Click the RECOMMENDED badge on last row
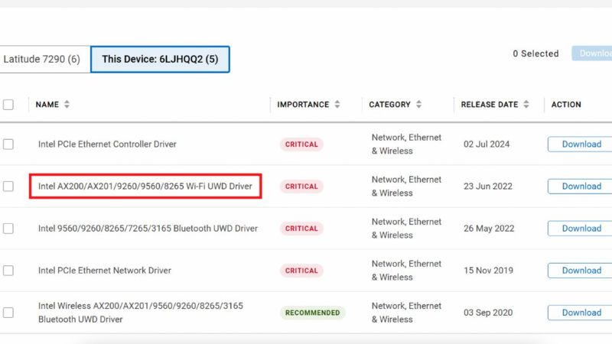The image size is (612, 344). [313, 313]
